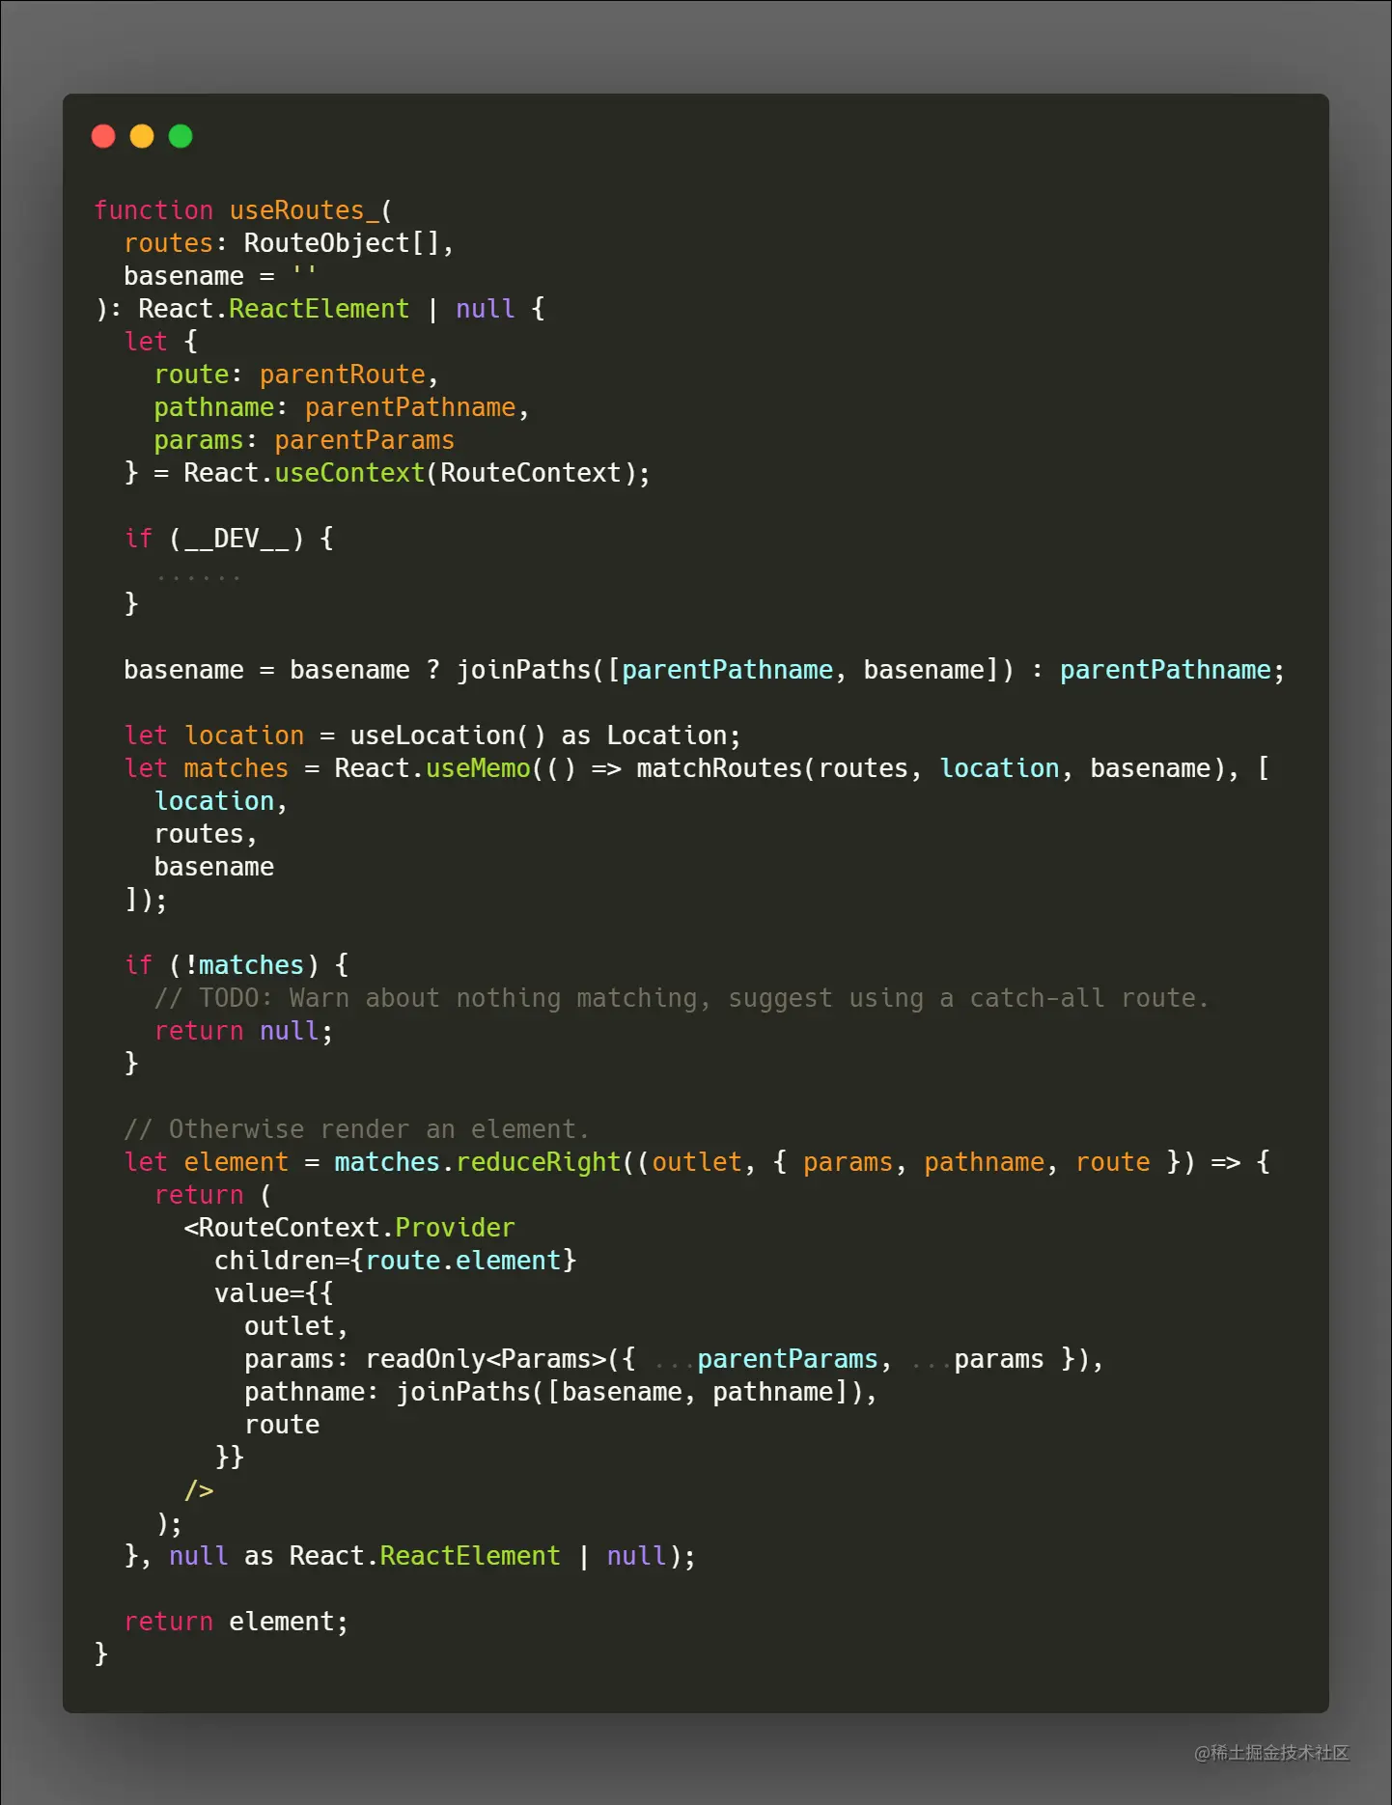Click the TODO comment about catch-all route
The width and height of the screenshot is (1392, 1805).
[682, 998]
